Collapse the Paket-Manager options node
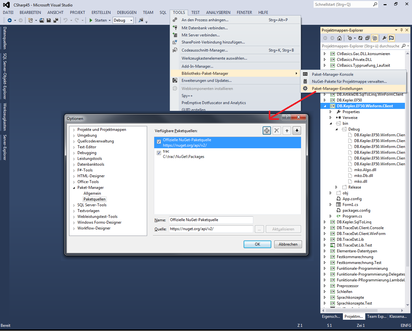412x331 pixels. coord(74,188)
